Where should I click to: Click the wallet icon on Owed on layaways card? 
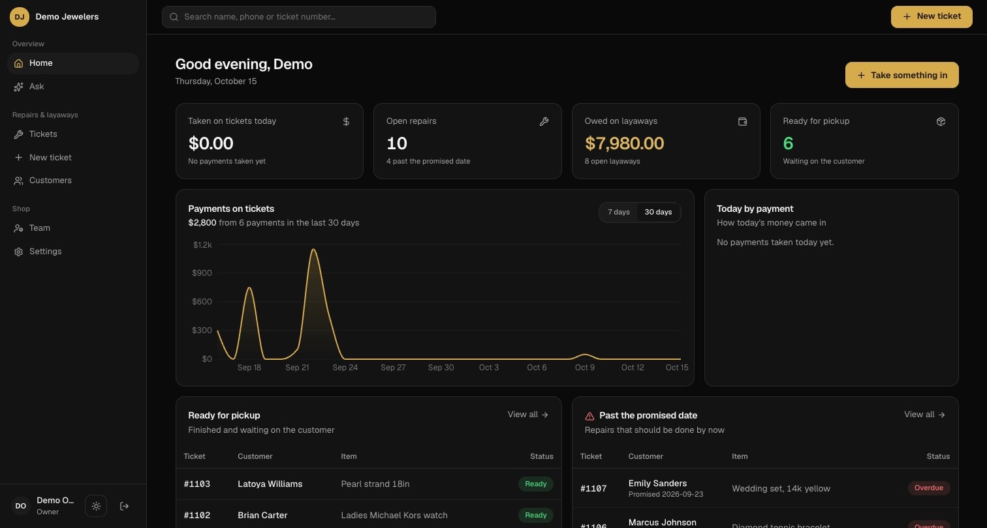pos(742,121)
